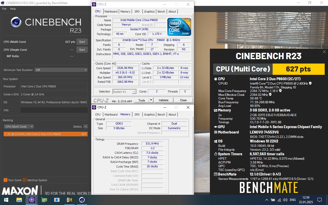Click the green circuit board taskbar icon

[x=44, y=200]
